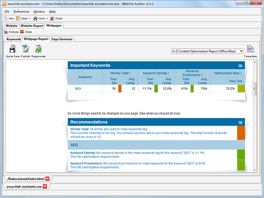Screen dimensions: 264x198
Task: Click the WebSite Auditor title bar app icon
Action: [4, 4]
